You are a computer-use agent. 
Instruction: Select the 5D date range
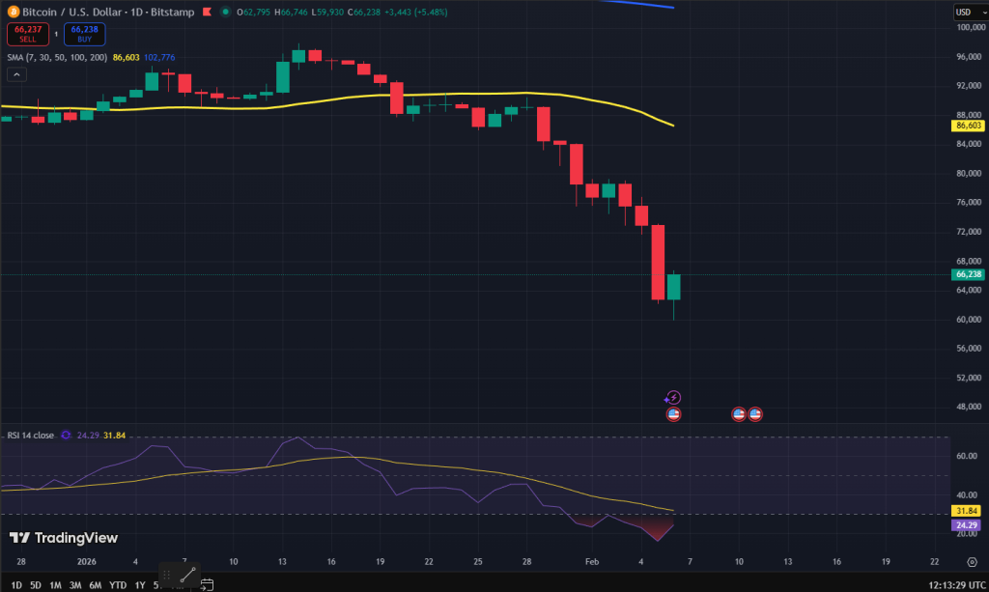point(36,585)
